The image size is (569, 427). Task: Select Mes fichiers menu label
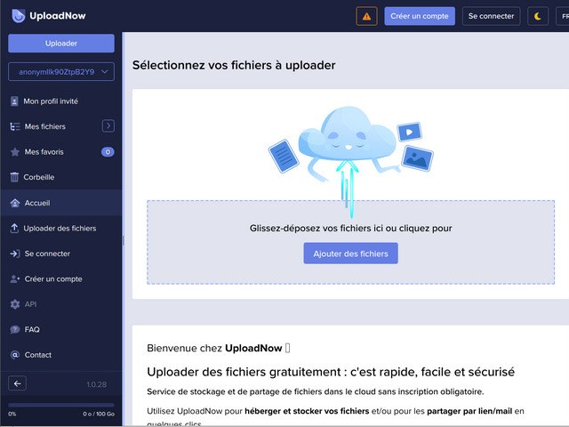coord(45,126)
